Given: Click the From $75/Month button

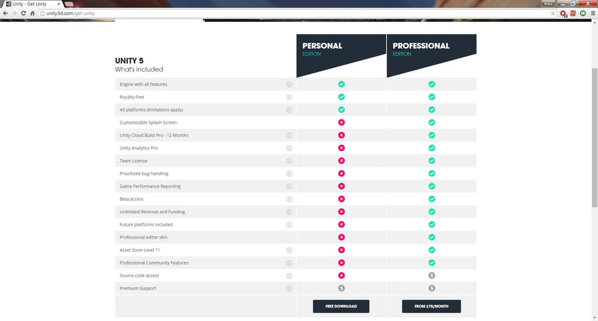Looking at the screenshot, I should pyautogui.click(x=431, y=306).
